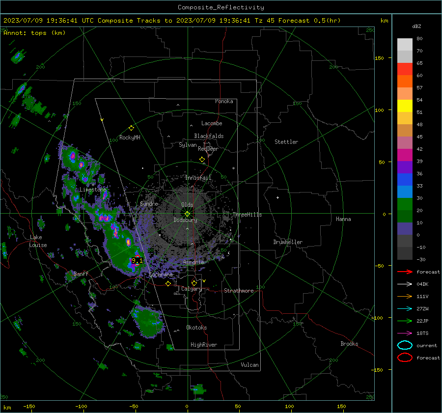Click the cyan current ellipse legend icon
The width and height of the screenshot is (442, 413).
pyautogui.click(x=405, y=345)
